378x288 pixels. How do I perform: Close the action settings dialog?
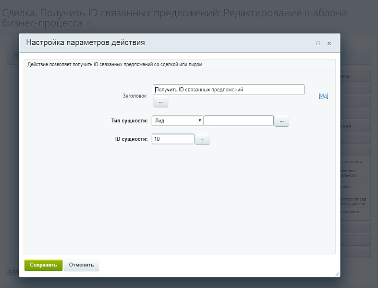pyautogui.click(x=329, y=43)
